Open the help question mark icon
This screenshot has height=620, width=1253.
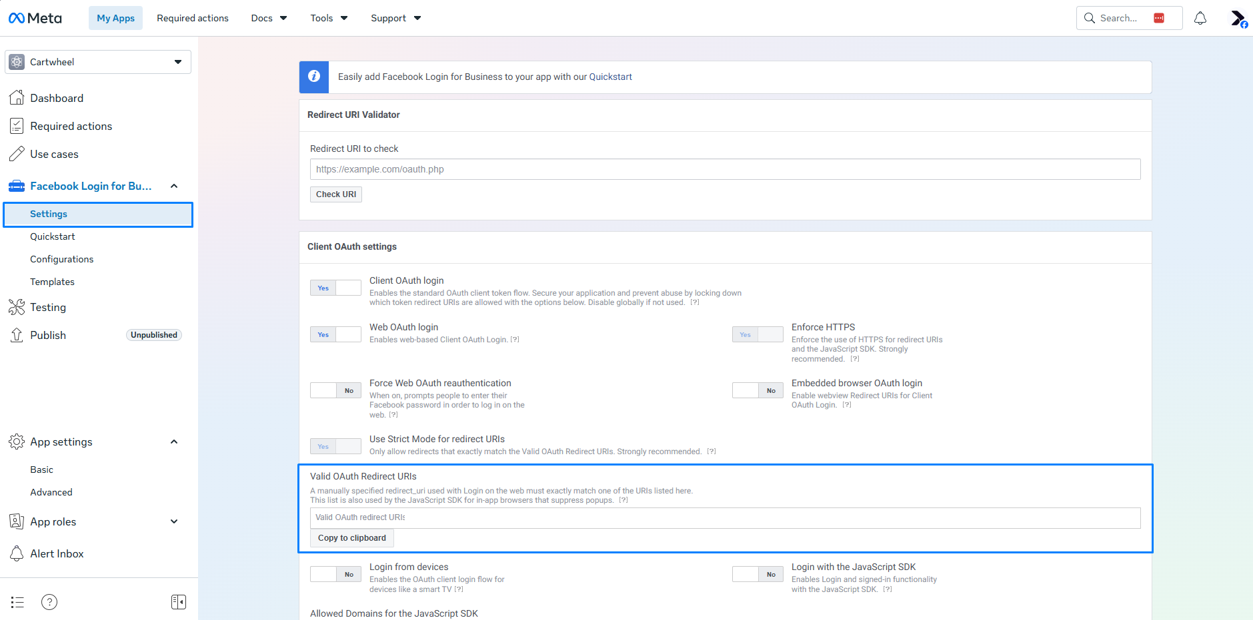pyautogui.click(x=49, y=602)
